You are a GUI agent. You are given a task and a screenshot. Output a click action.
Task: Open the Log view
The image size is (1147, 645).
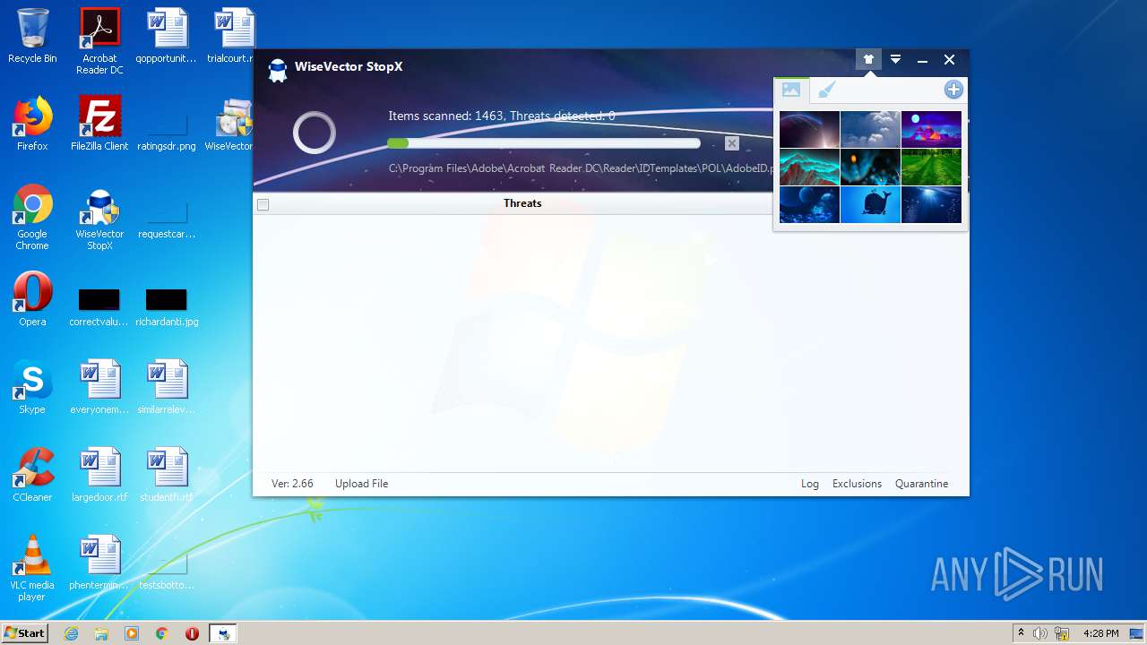click(810, 484)
